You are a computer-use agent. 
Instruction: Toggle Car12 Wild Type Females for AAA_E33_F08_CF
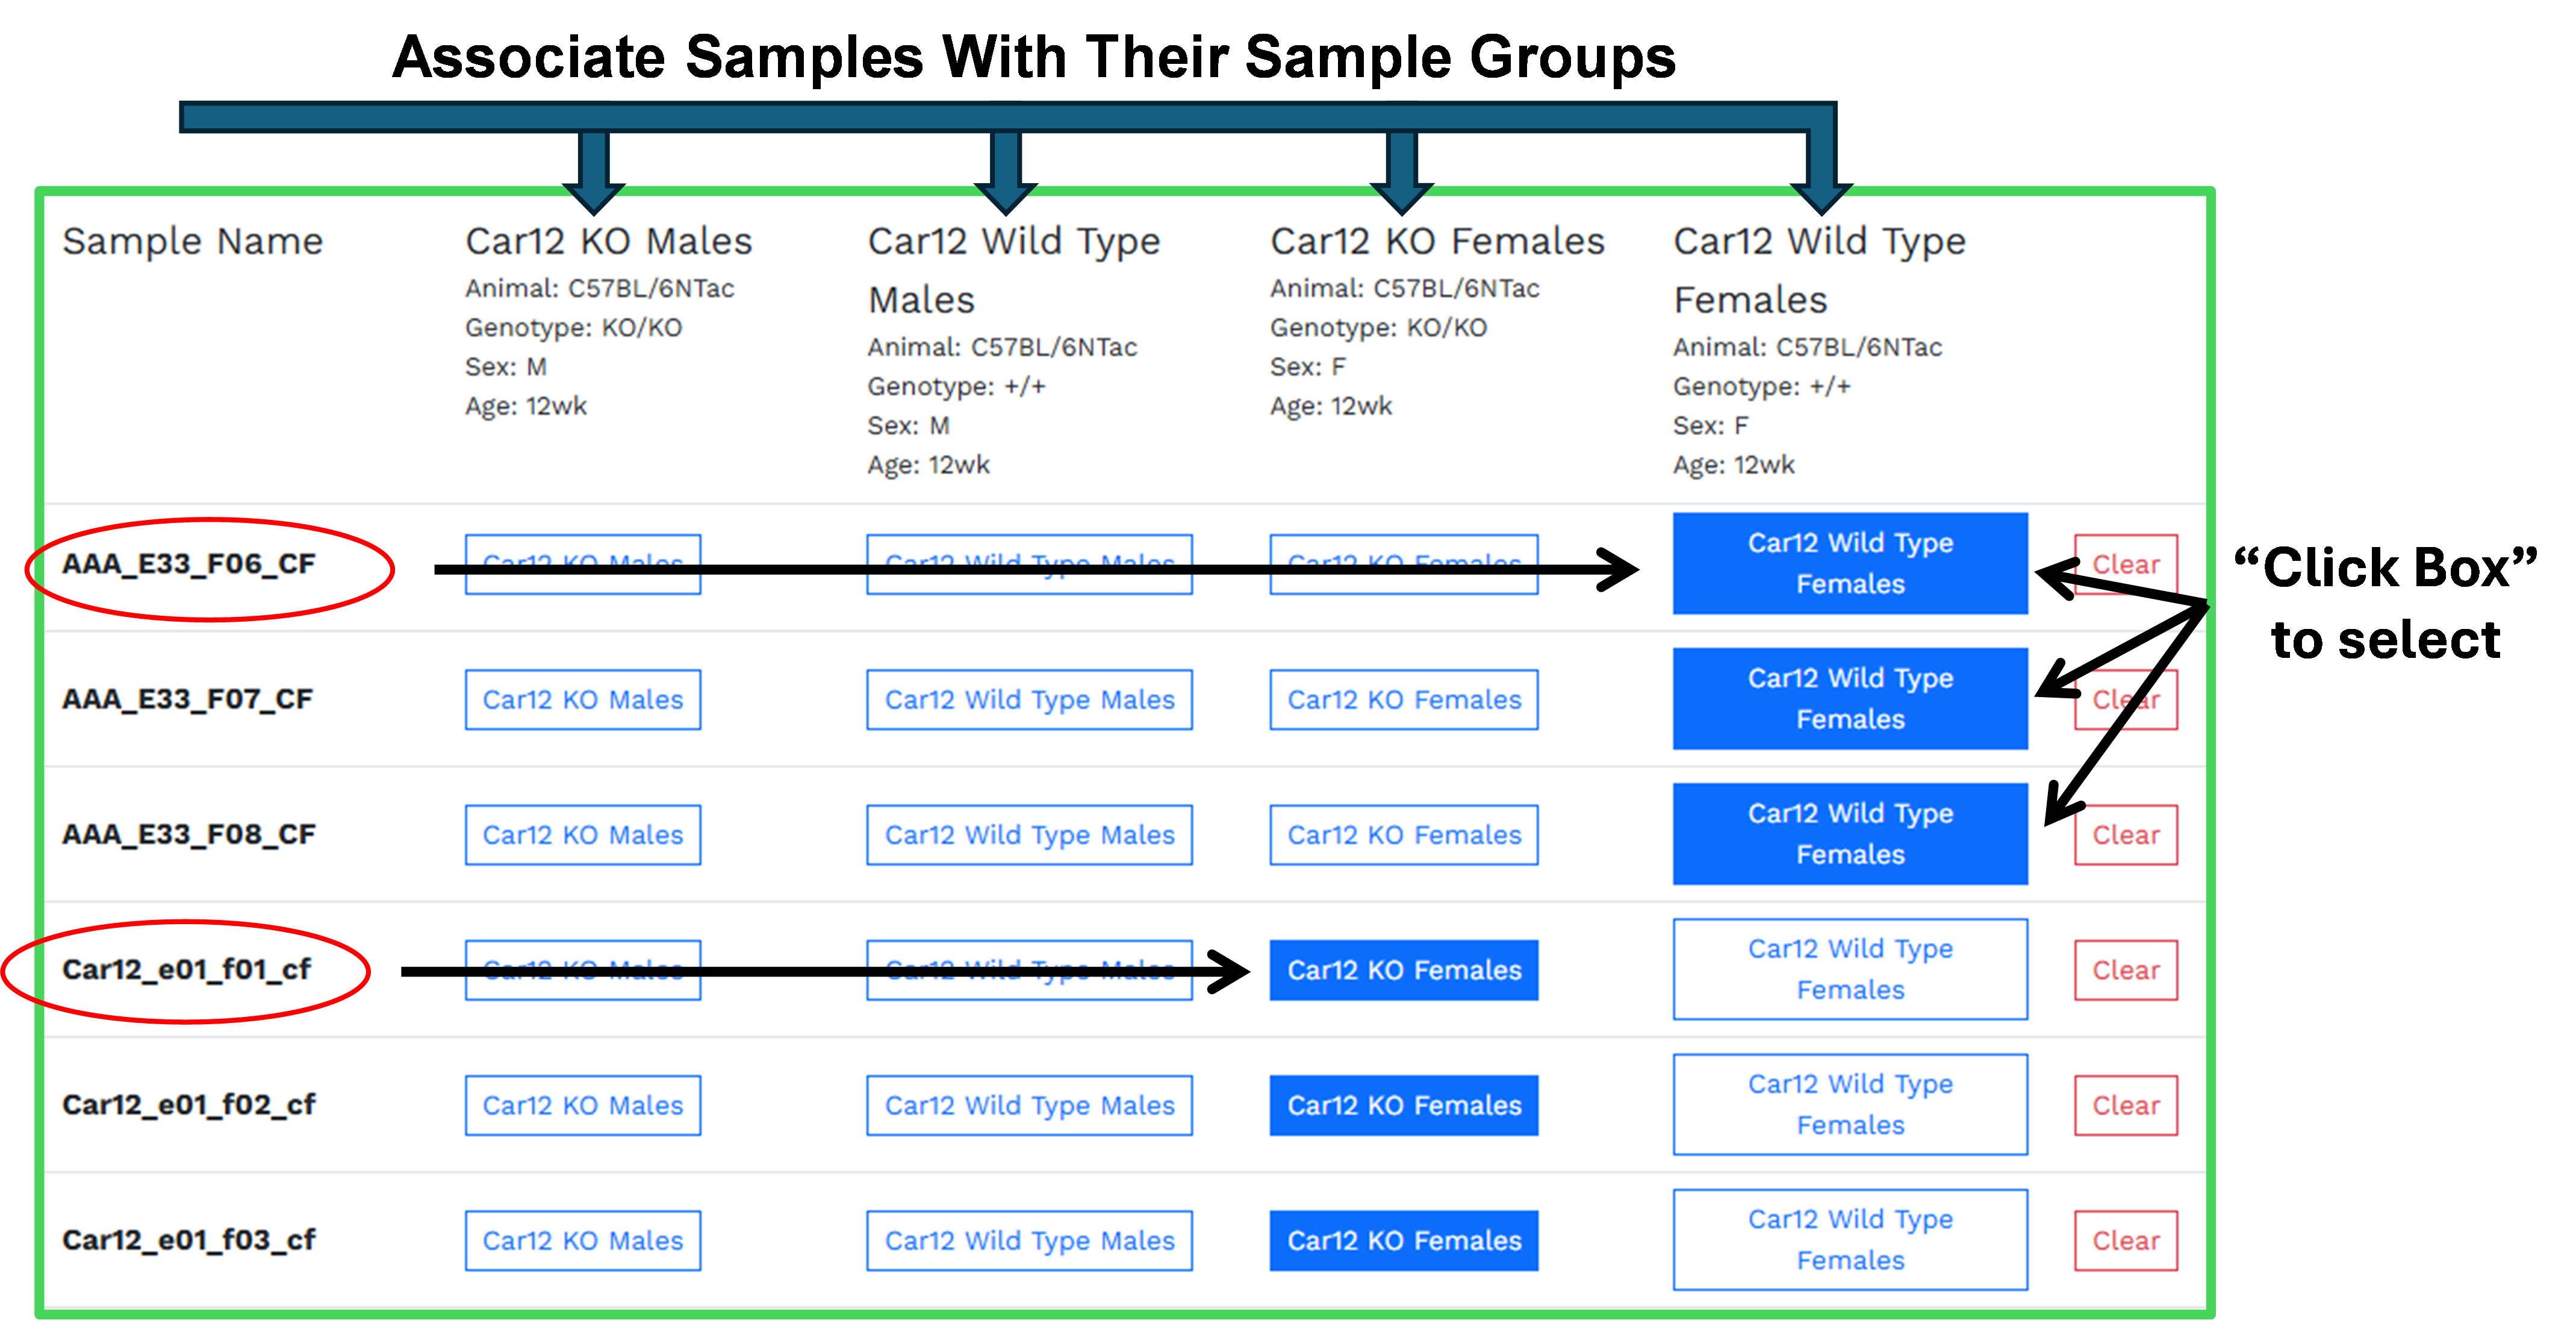(1850, 834)
